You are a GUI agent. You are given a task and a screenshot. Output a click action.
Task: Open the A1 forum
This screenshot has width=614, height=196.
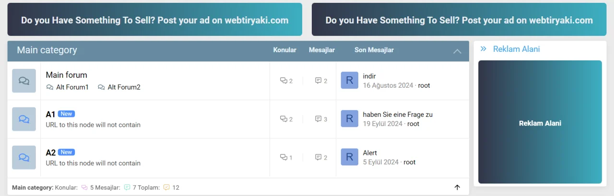tap(50, 114)
